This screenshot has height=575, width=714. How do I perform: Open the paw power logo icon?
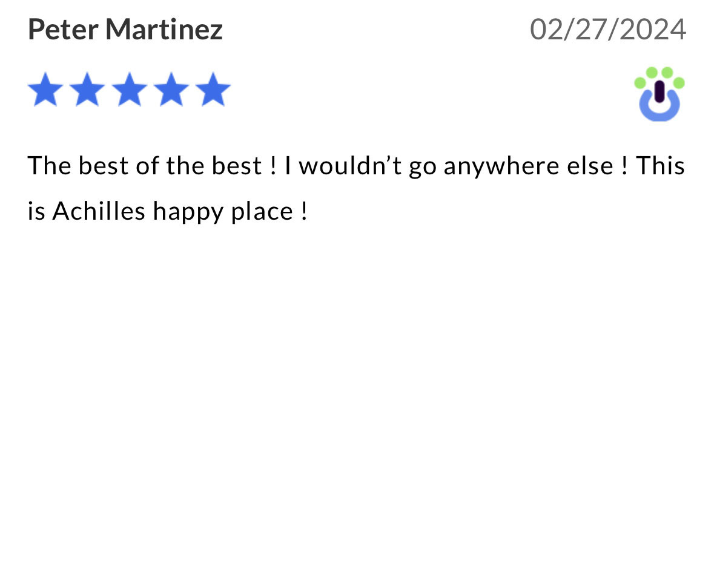[x=659, y=94]
